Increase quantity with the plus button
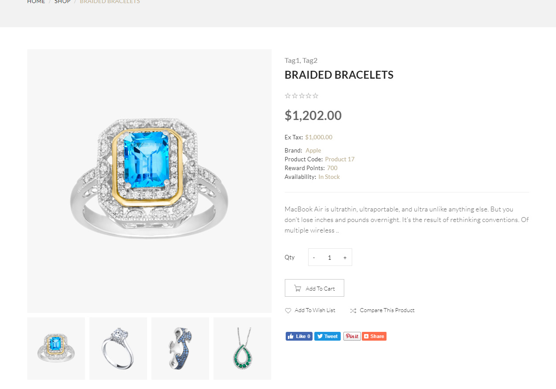Image resolution: width=556 pixels, height=389 pixels. pos(345,258)
